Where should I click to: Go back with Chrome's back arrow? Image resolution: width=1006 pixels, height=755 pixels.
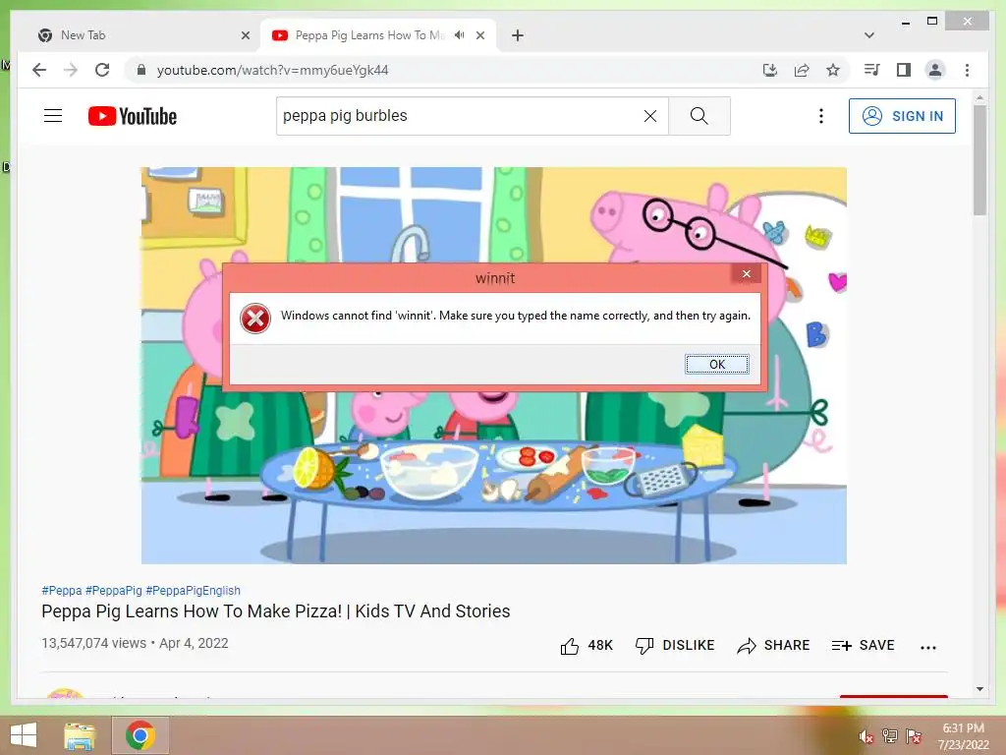click(x=39, y=70)
